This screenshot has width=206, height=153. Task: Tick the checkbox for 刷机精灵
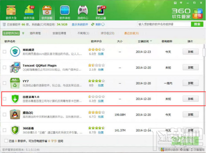point(5,52)
